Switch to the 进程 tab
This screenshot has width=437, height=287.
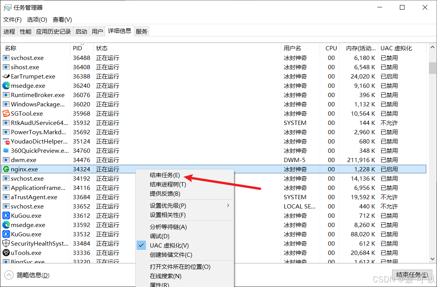9,31
